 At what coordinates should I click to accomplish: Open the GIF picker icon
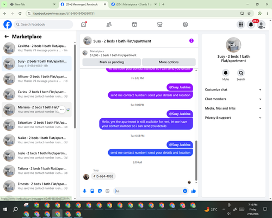click(108, 191)
